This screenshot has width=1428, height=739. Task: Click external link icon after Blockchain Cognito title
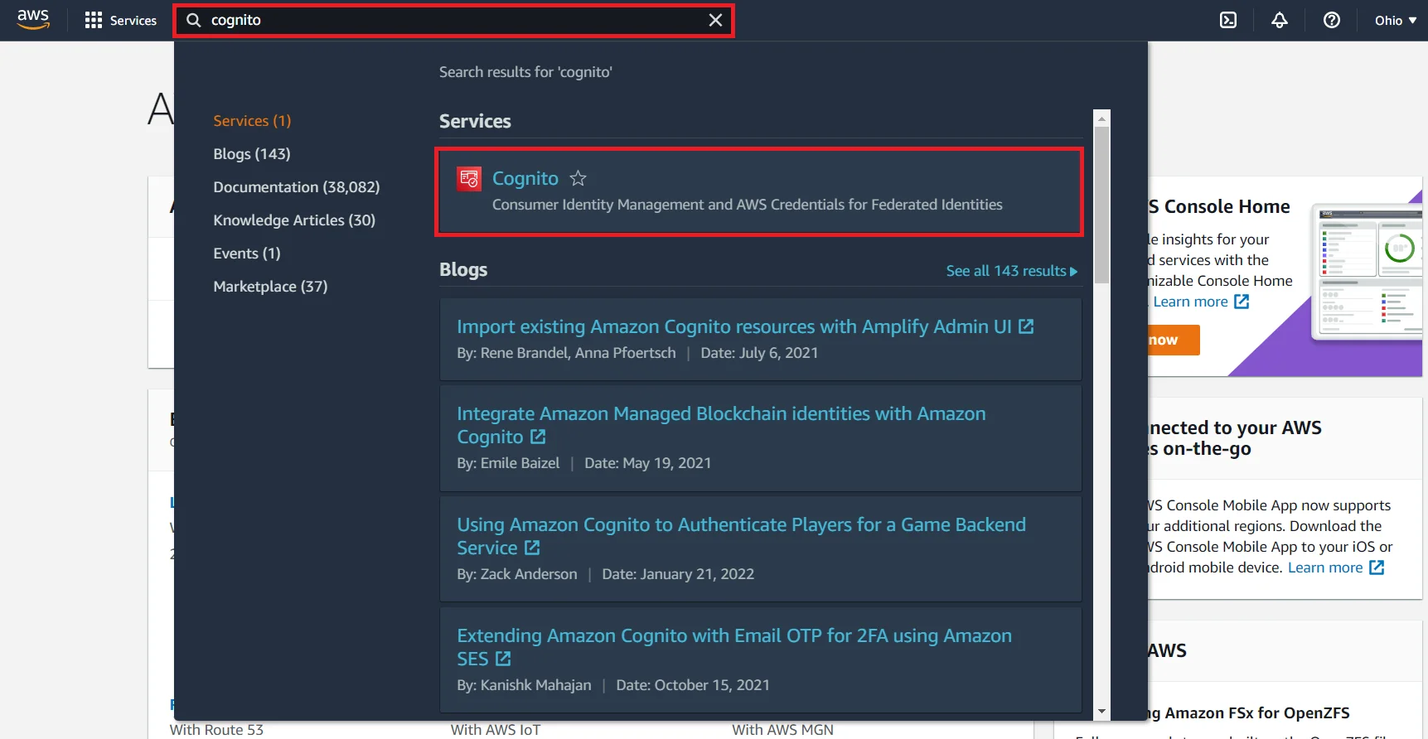point(538,437)
